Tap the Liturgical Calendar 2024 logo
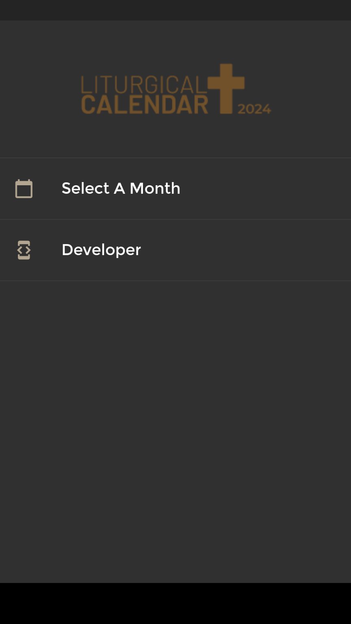 [175, 89]
